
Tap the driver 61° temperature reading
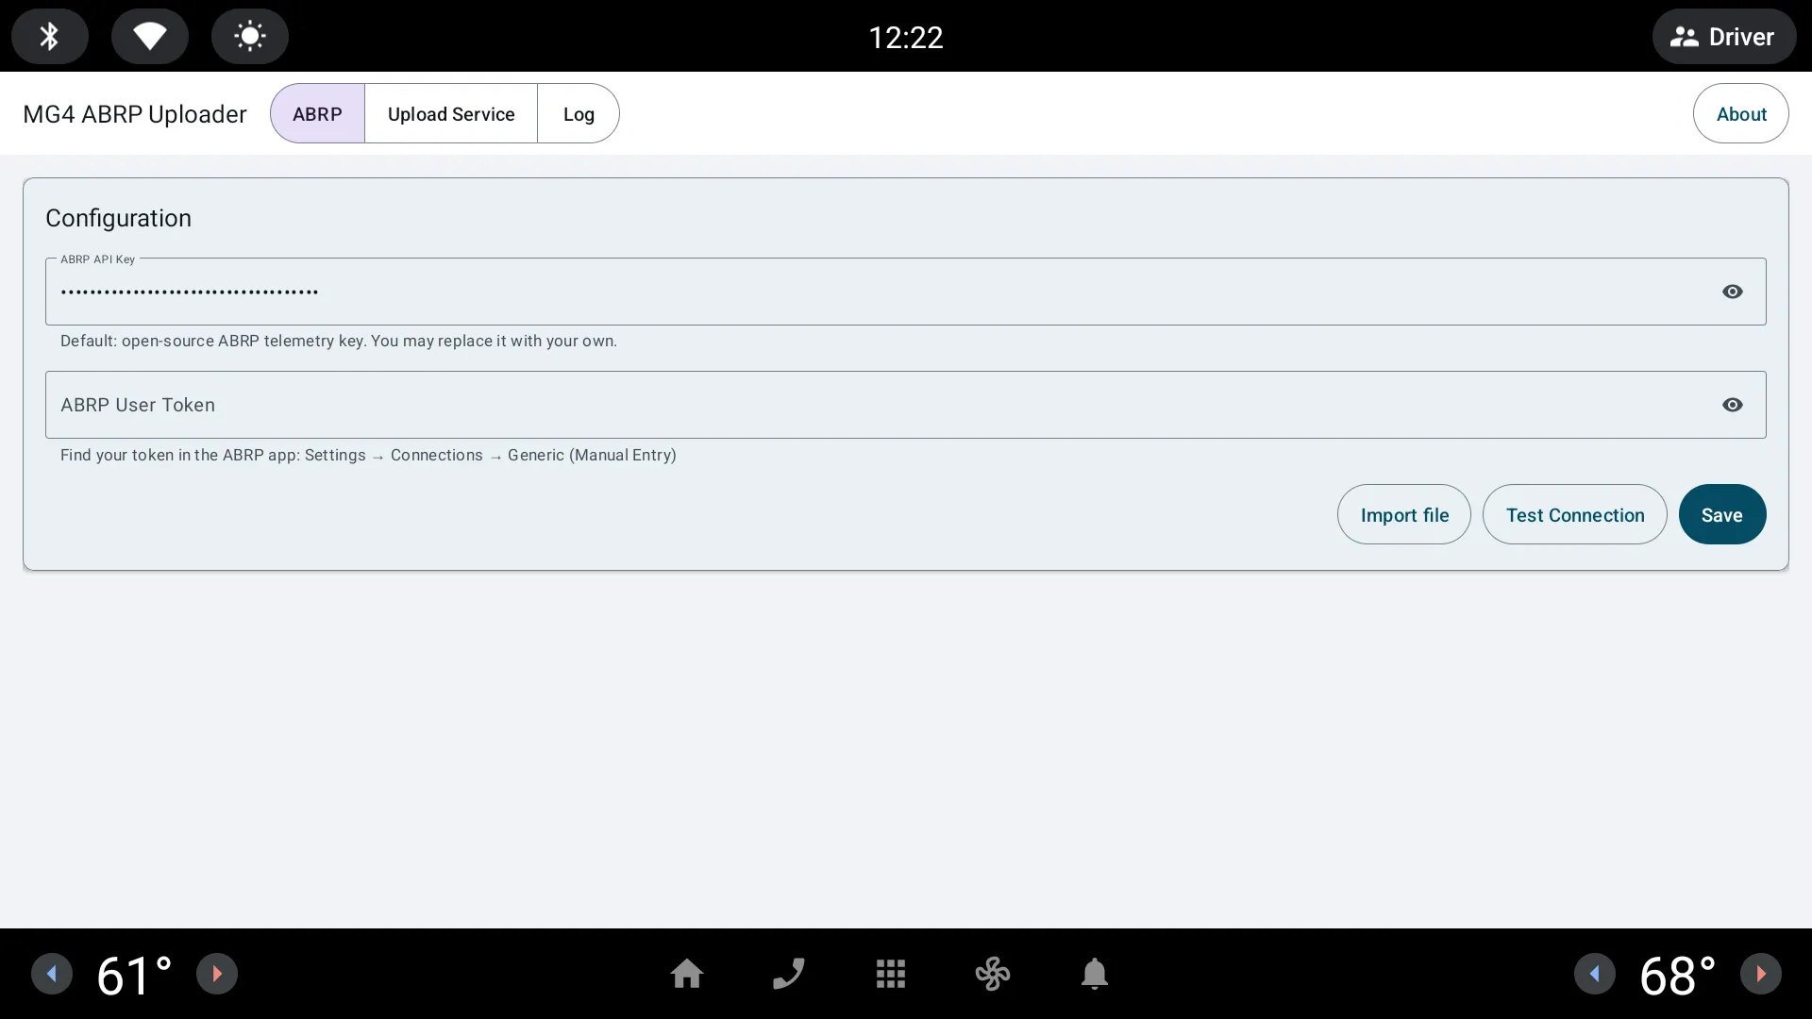click(134, 976)
